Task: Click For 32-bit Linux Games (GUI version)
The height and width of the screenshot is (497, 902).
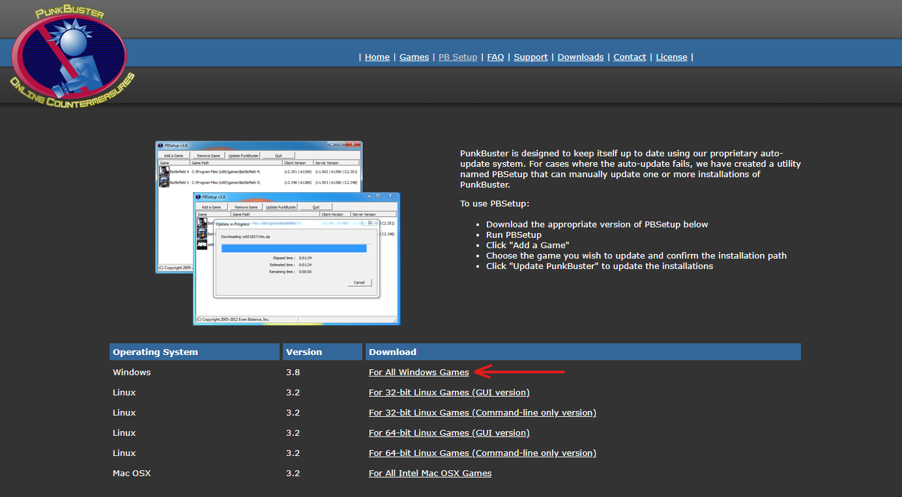Action: (x=449, y=393)
